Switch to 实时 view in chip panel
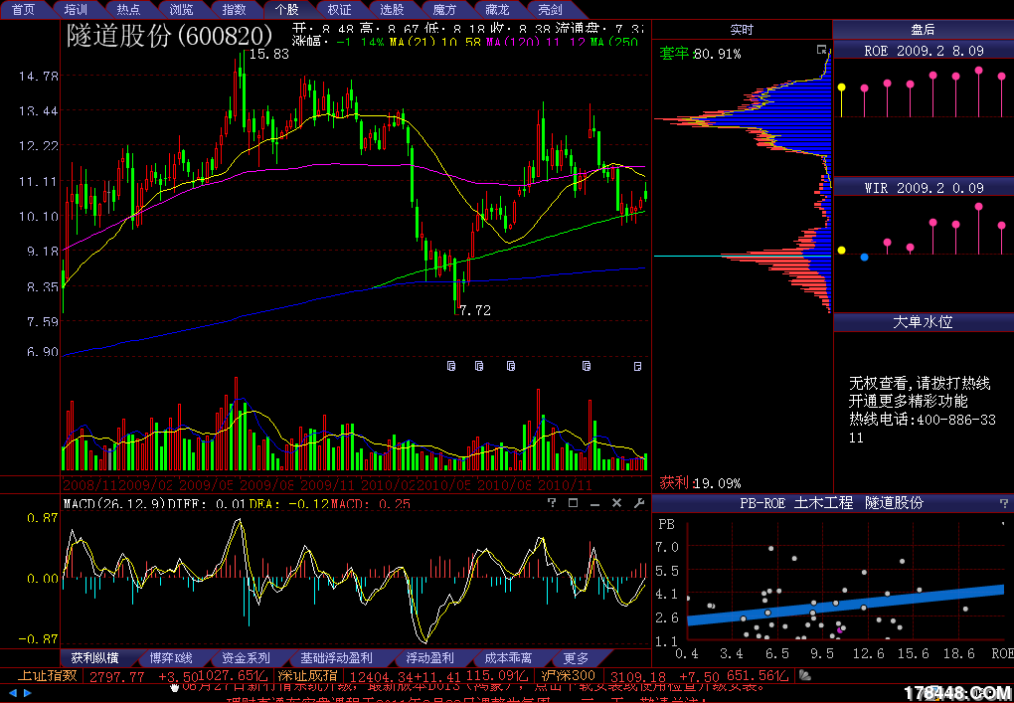Viewport: 1014px width, 703px height. pos(742,30)
